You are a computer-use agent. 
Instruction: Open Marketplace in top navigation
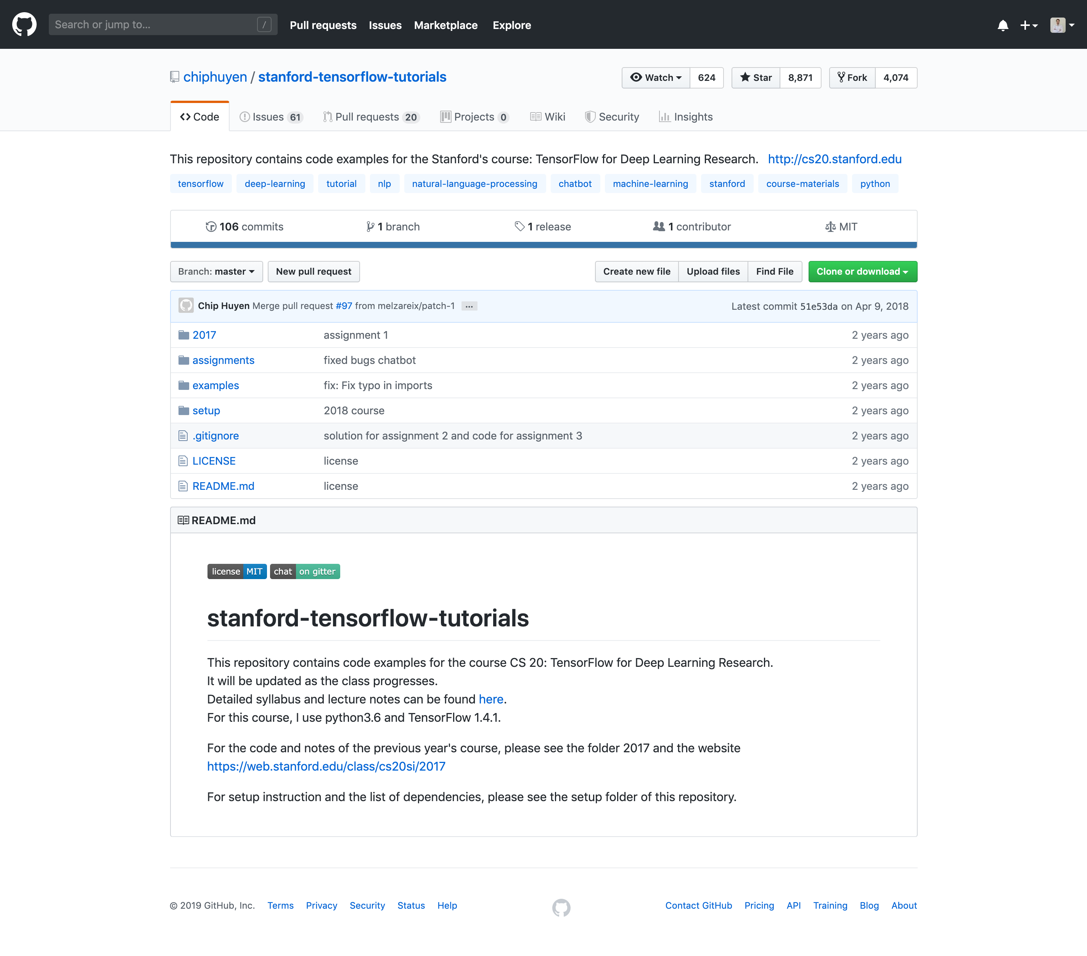[445, 25]
